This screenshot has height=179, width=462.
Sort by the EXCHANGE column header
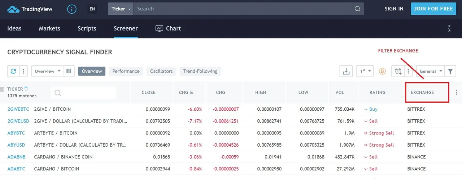coord(422,92)
